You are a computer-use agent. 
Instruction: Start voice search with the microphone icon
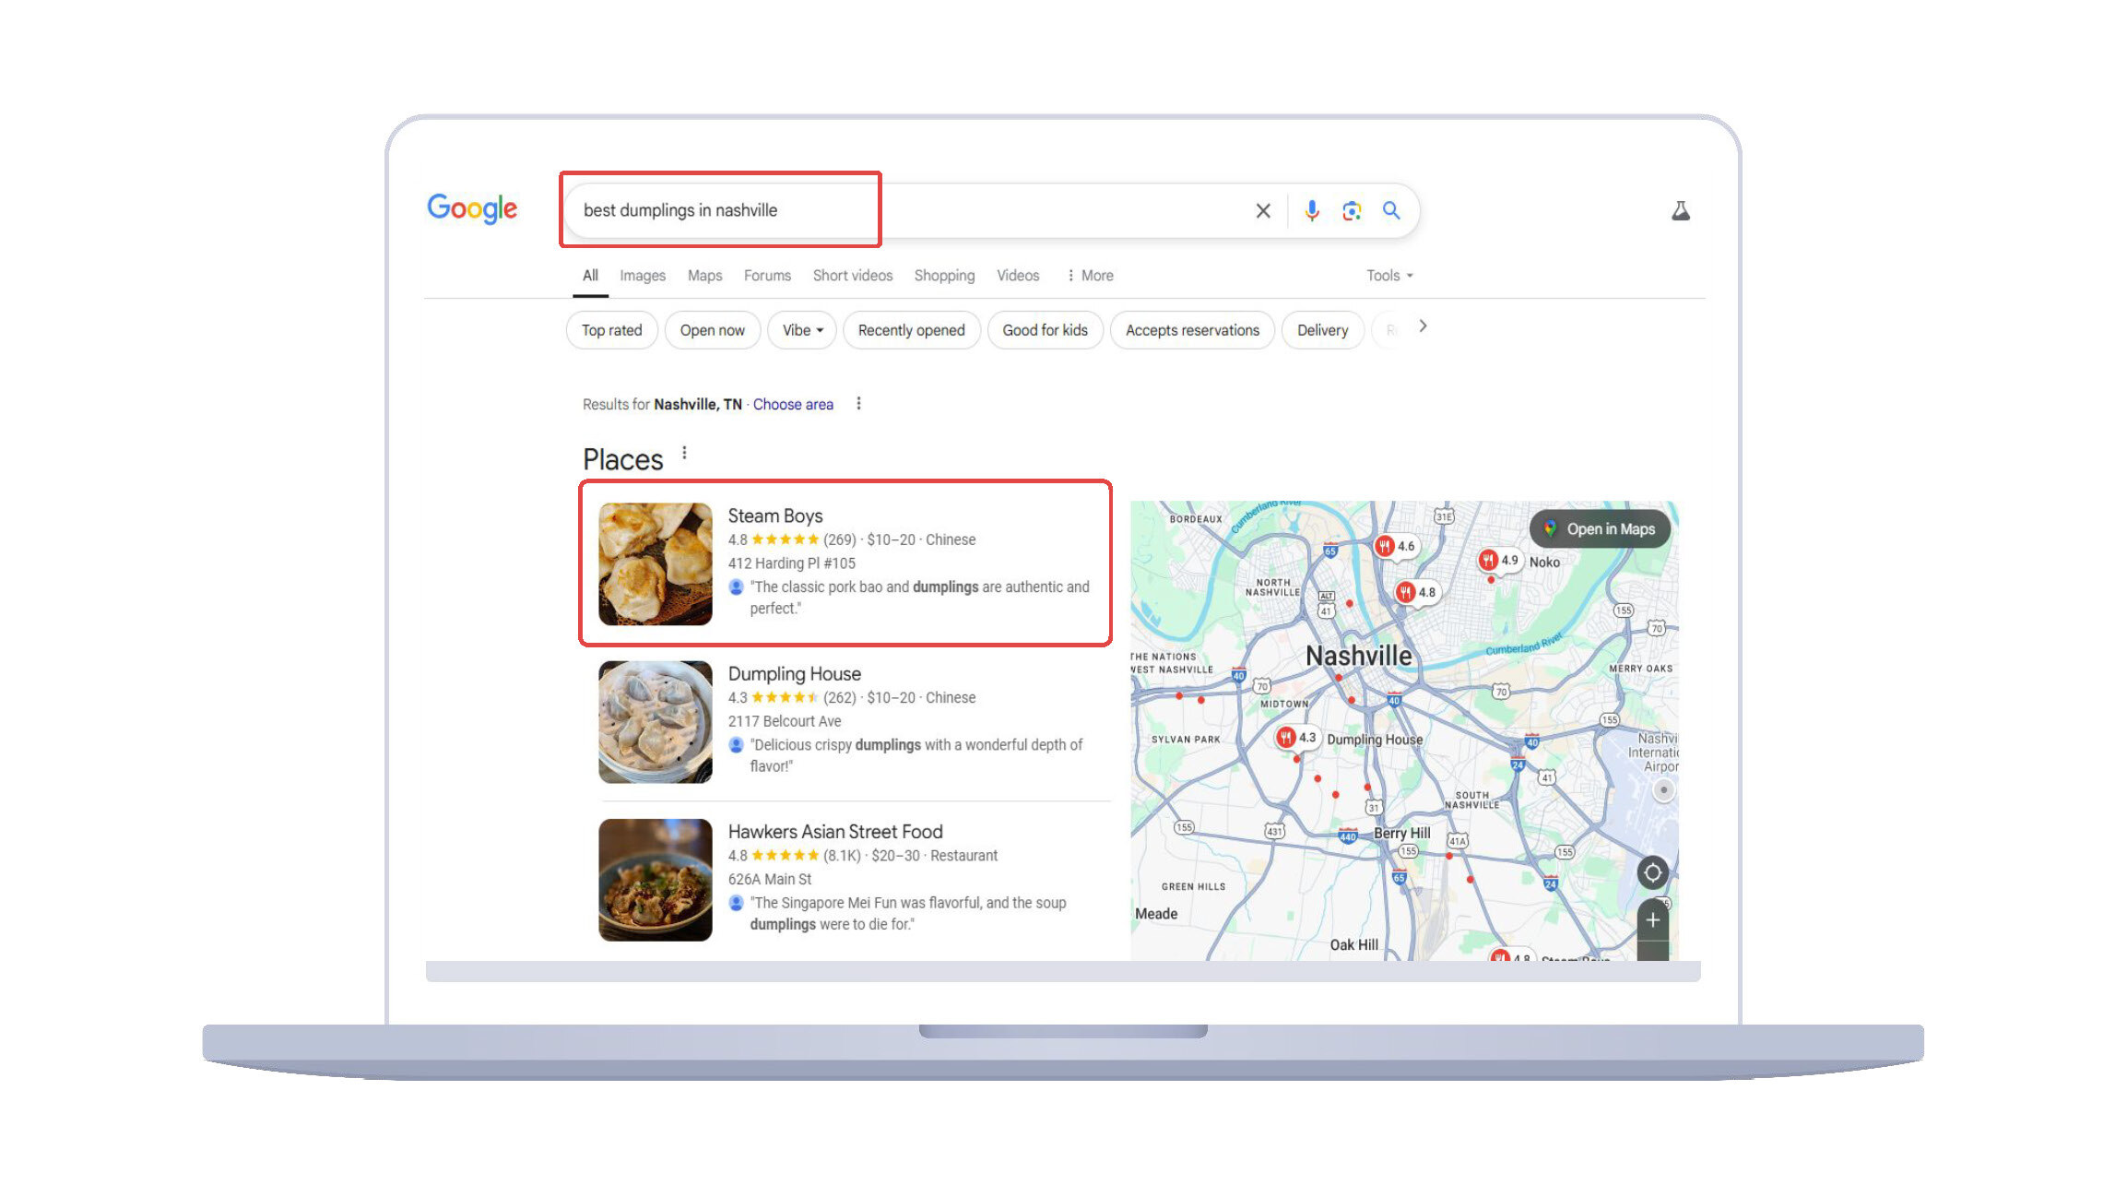coord(1311,211)
